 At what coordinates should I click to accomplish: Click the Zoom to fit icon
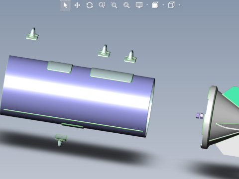click(x=126, y=5)
